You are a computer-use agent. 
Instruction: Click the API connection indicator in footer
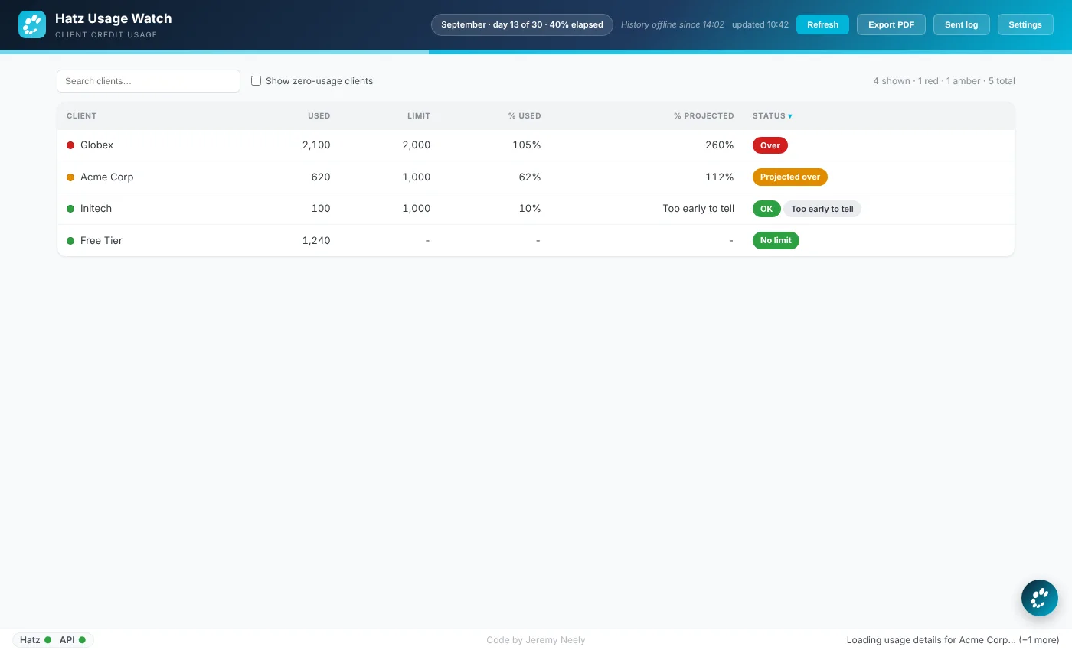coord(73,640)
